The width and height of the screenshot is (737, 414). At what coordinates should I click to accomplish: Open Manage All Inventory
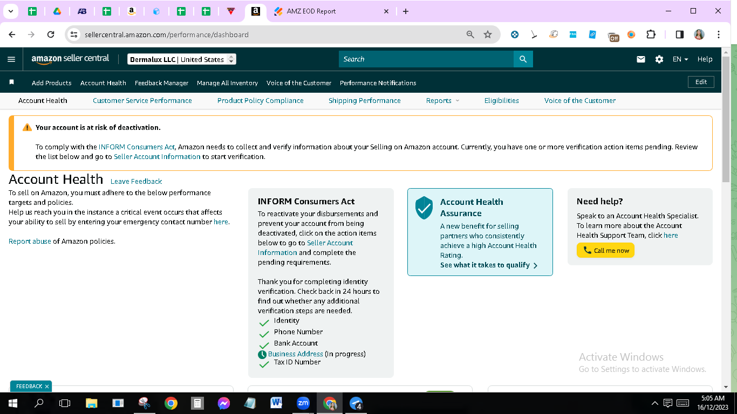click(x=228, y=83)
